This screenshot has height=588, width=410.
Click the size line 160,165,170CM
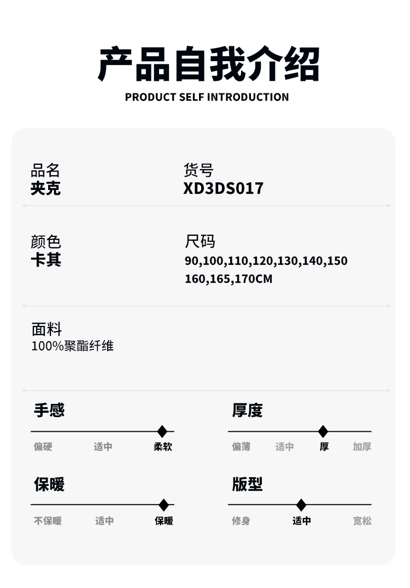tap(229, 279)
